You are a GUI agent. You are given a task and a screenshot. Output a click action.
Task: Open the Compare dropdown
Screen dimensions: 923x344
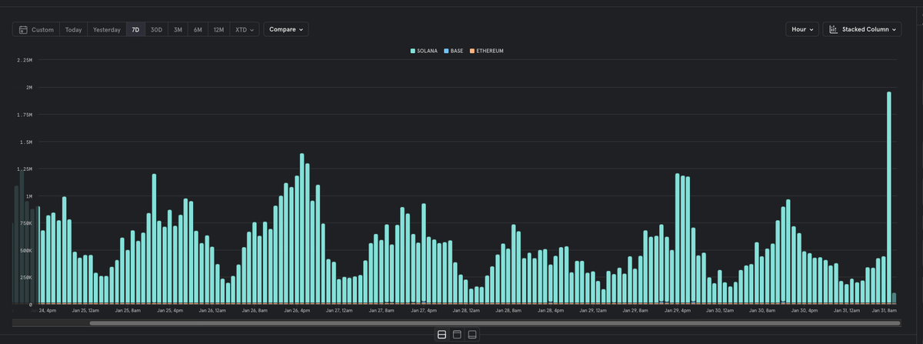(x=286, y=29)
